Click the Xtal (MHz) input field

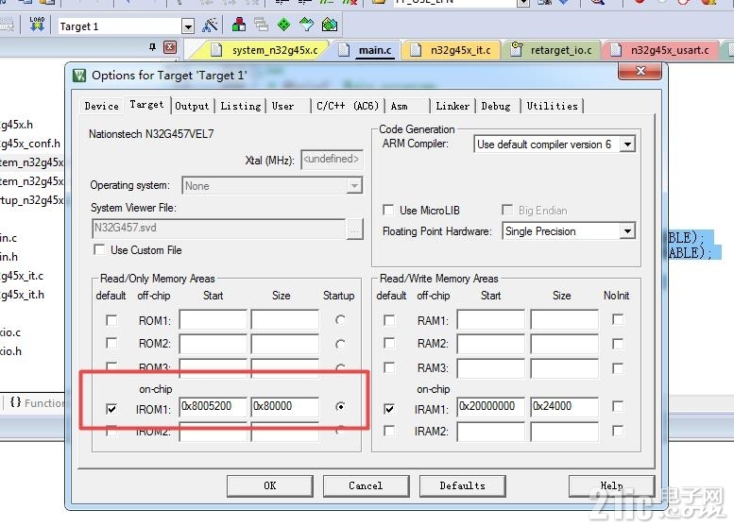332,160
